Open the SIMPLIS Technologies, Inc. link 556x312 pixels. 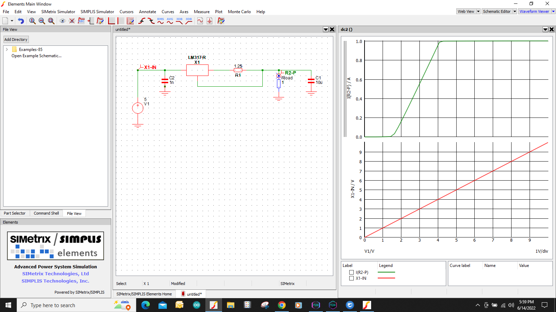coord(55,281)
